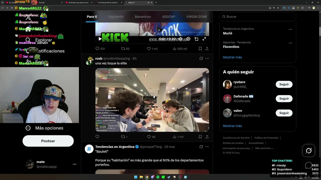Open Discord from taskbar

[152, 177]
